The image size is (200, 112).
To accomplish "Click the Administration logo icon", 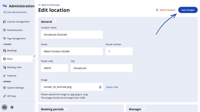I will (x=5, y=6).
